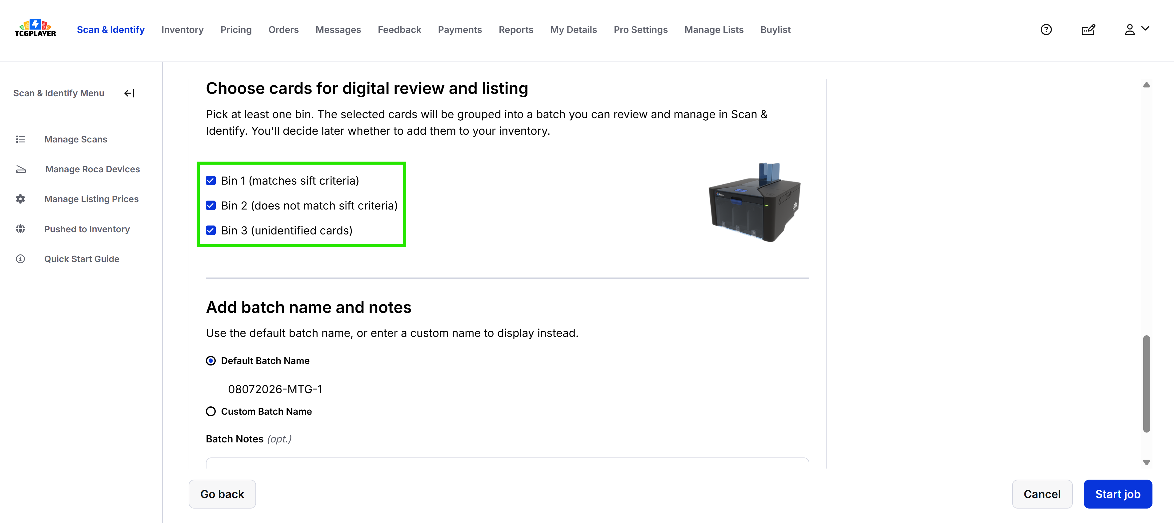1174x523 pixels.
Task: Click the Batch Notes text field
Action: (507, 463)
